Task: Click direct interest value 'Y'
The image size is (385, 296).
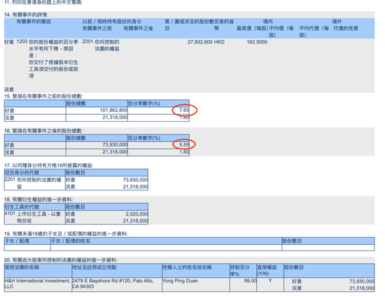Action: coord(270,281)
